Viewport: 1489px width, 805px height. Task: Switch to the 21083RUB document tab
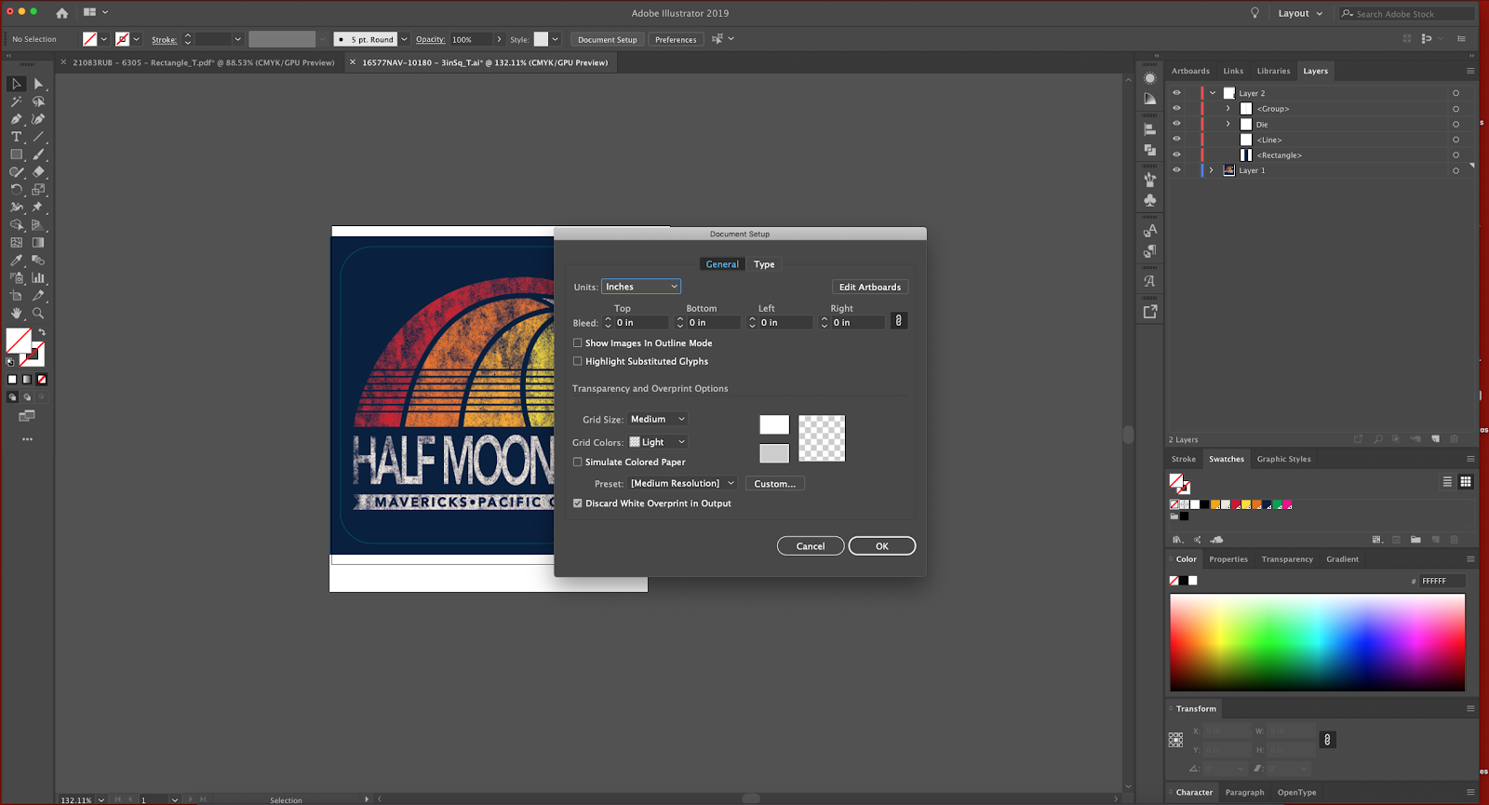point(203,62)
